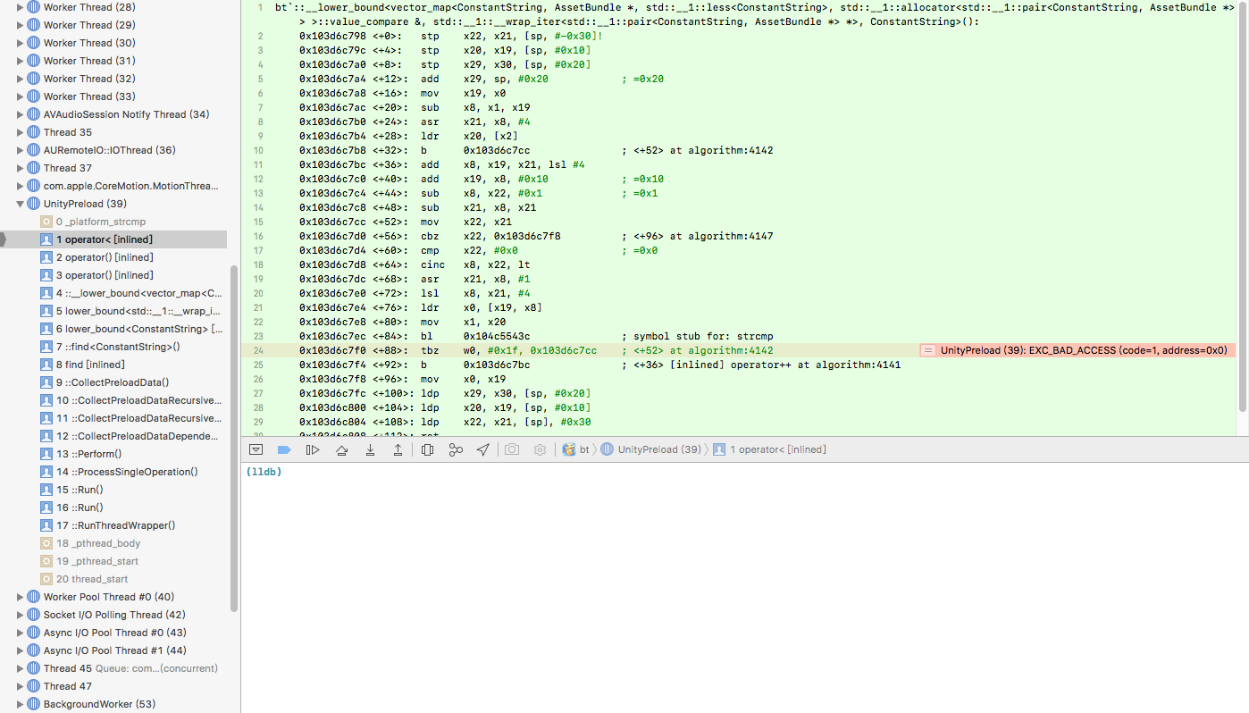Select frame 9 ::CollectPreloadData()
1249x713 pixels.
coord(113,382)
